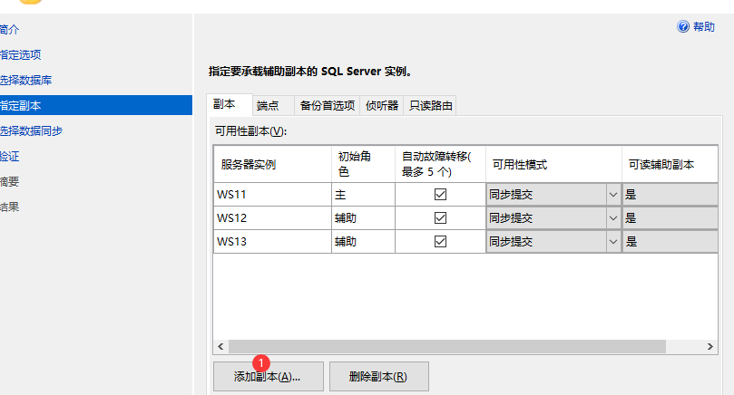Click the 初始角色 column header
This screenshot has height=395, width=734.
363,164
